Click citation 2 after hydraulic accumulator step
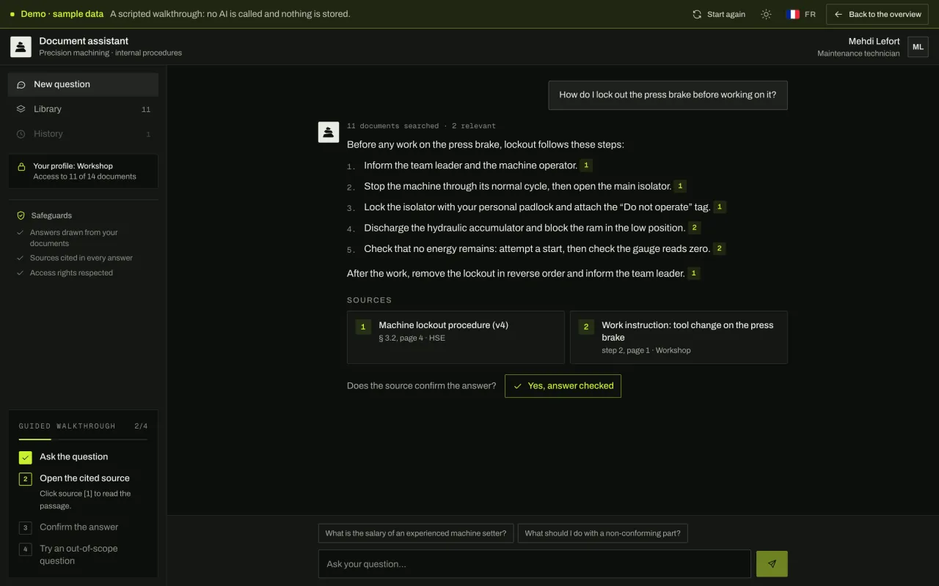Image resolution: width=939 pixels, height=586 pixels. tap(695, 228)
